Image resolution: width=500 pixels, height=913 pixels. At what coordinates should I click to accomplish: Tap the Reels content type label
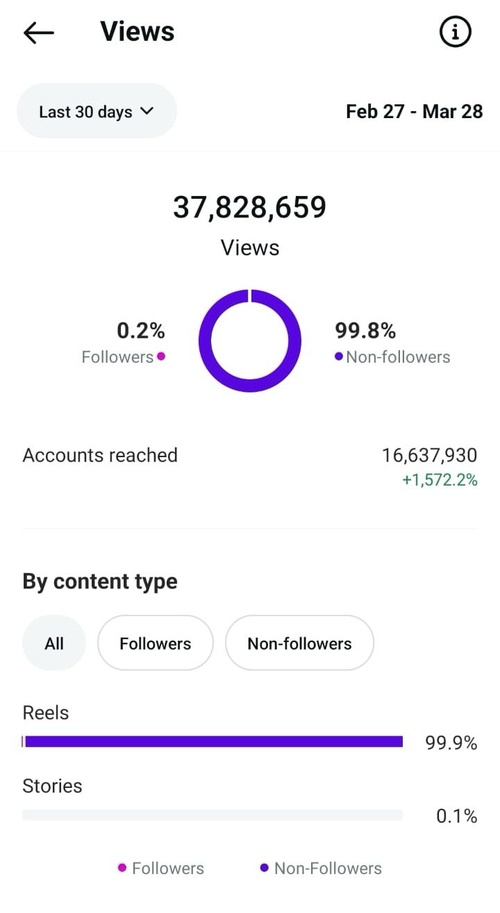(x=46, y=712)
